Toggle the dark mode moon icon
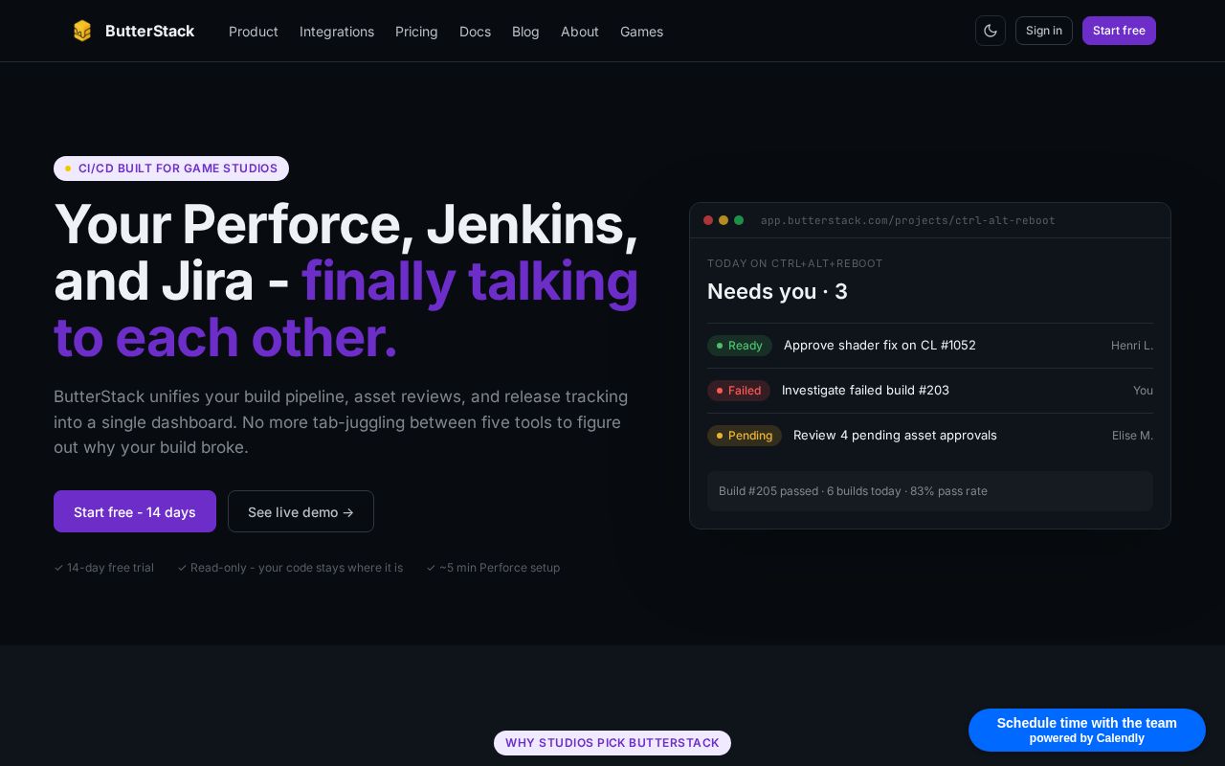The image size is (1225, 766). point(991,31)
